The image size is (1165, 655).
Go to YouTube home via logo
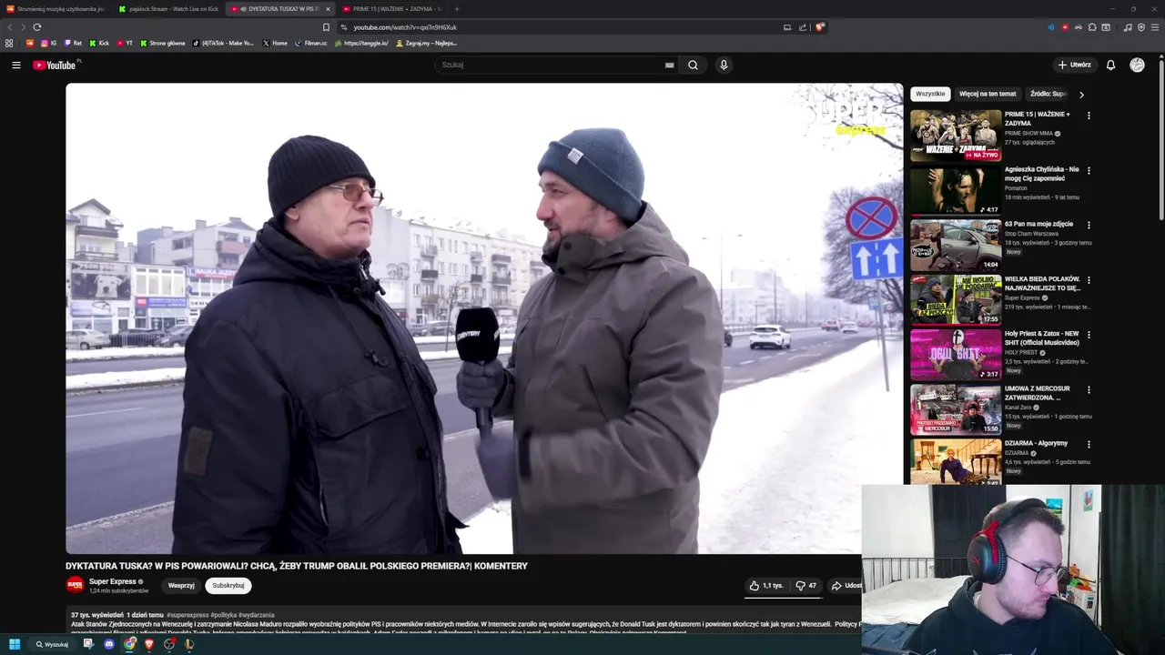[55, 65]
